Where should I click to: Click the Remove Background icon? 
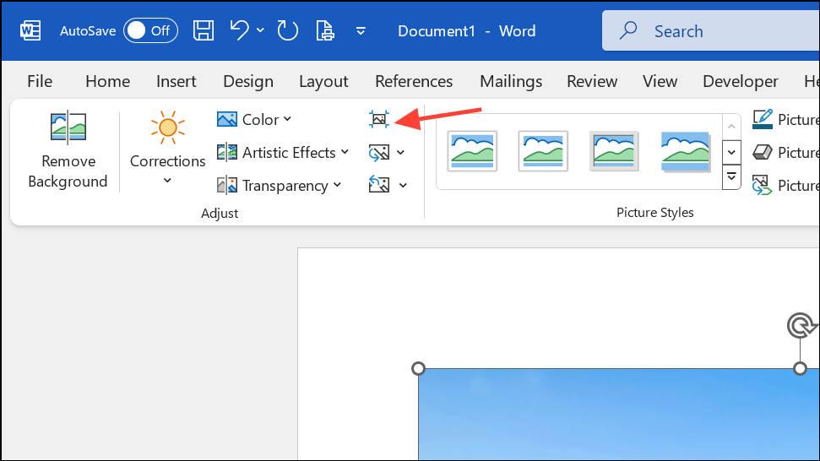68,127
